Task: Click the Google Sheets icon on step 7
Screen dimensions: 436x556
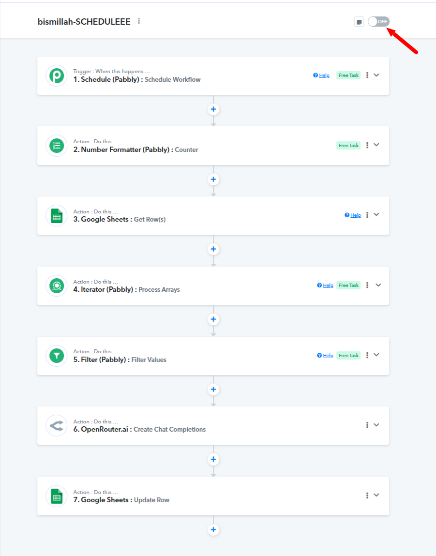Action: [x=56, y=496]
